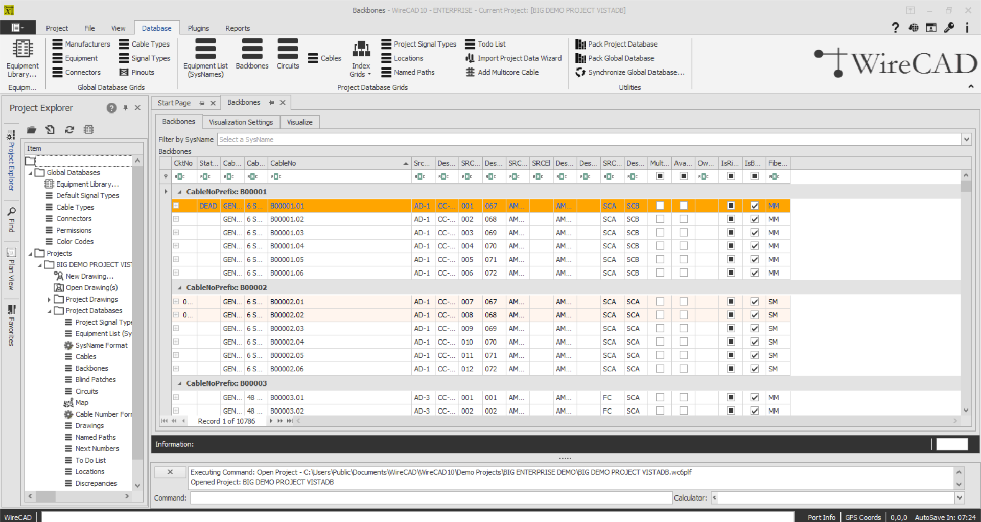Open the Index Grids dropdown
Screen dimensions: 981x522
361,58
